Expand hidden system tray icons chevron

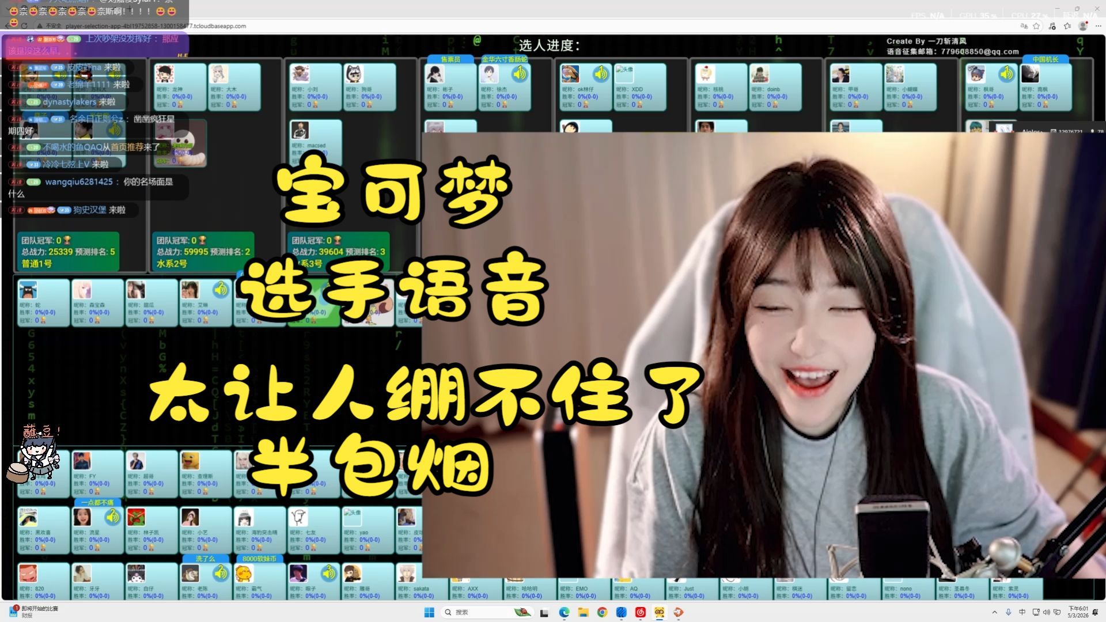click(x=994, y=612)
